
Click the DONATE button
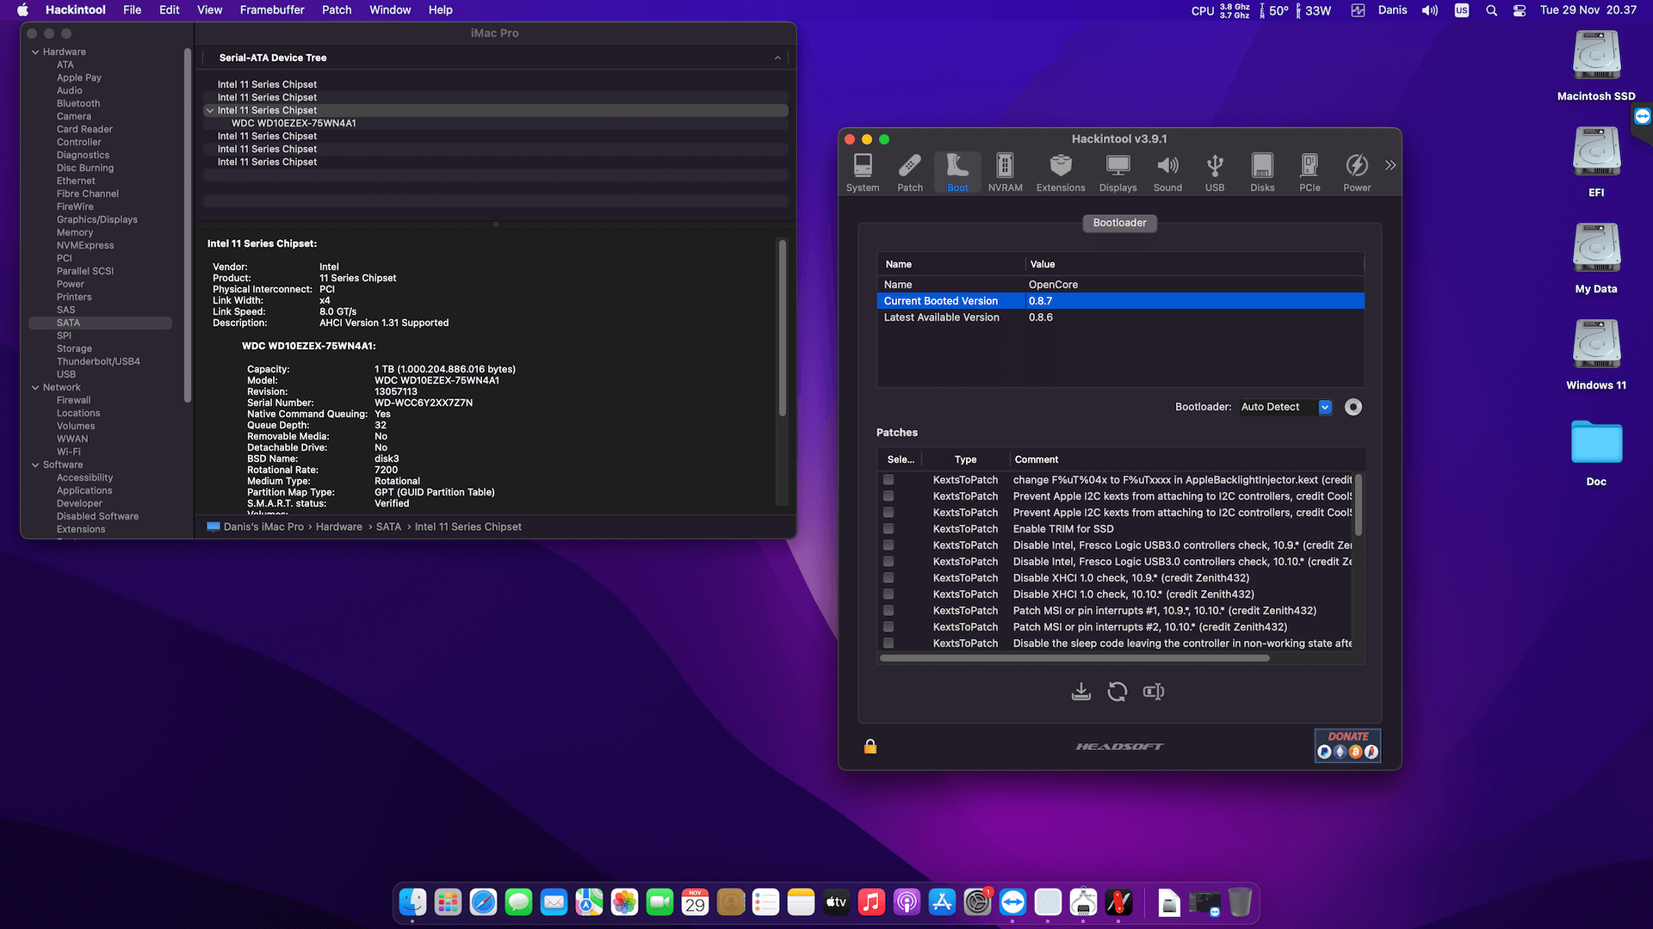[1347, 745]
